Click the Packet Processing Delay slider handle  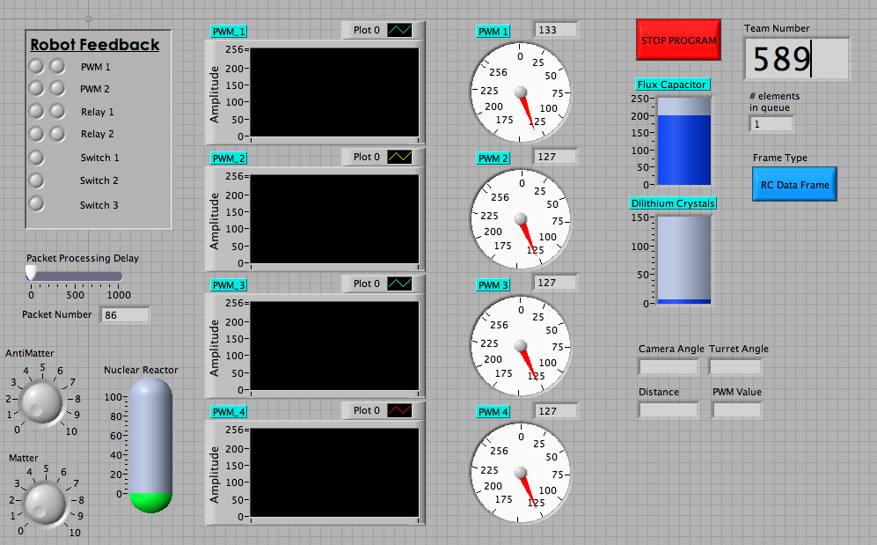pyautogui.click(x=31, y=274)
